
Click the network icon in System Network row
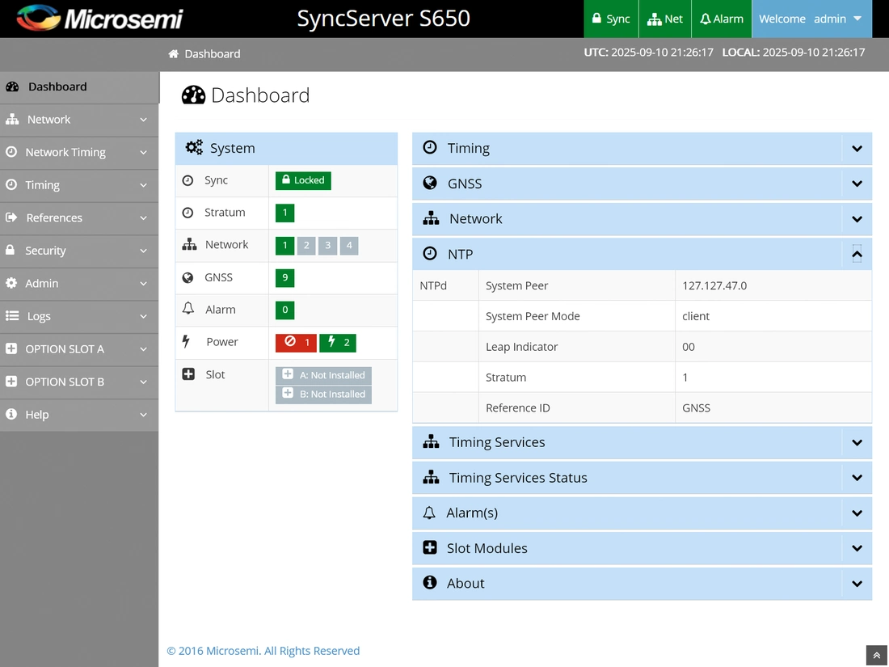(189, 245)
